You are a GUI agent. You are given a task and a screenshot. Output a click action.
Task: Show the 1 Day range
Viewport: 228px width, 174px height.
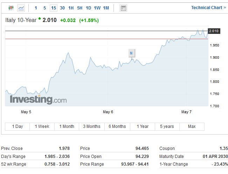pos(18,126)
